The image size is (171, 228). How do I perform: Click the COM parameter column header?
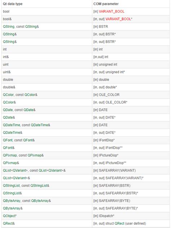pos(106,4)
